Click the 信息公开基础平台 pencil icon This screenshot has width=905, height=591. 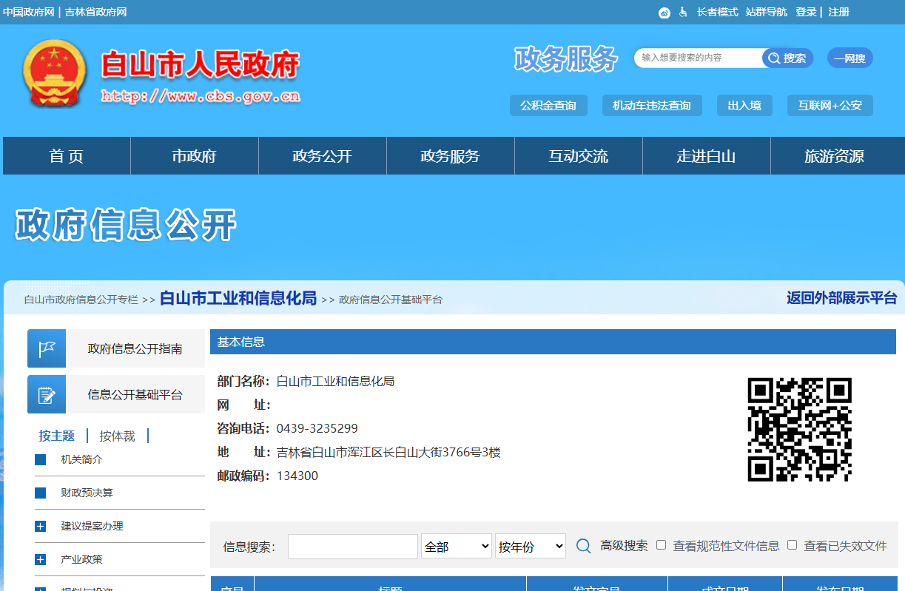[47, 394]
